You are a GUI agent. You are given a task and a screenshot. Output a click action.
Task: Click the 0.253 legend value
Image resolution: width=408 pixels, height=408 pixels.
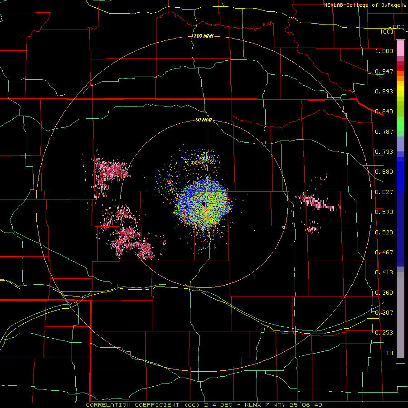pos(384,333)
